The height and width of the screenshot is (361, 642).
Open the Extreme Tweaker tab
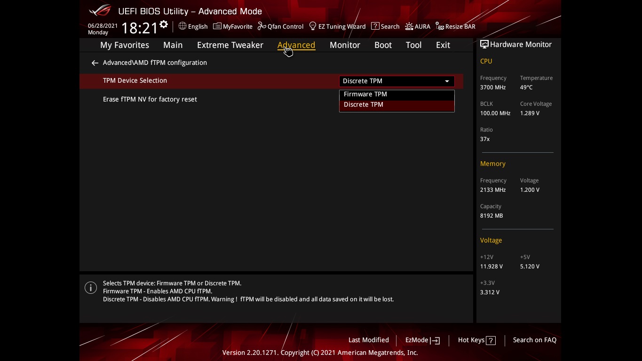pyautogui.click(x=230, y=45)
